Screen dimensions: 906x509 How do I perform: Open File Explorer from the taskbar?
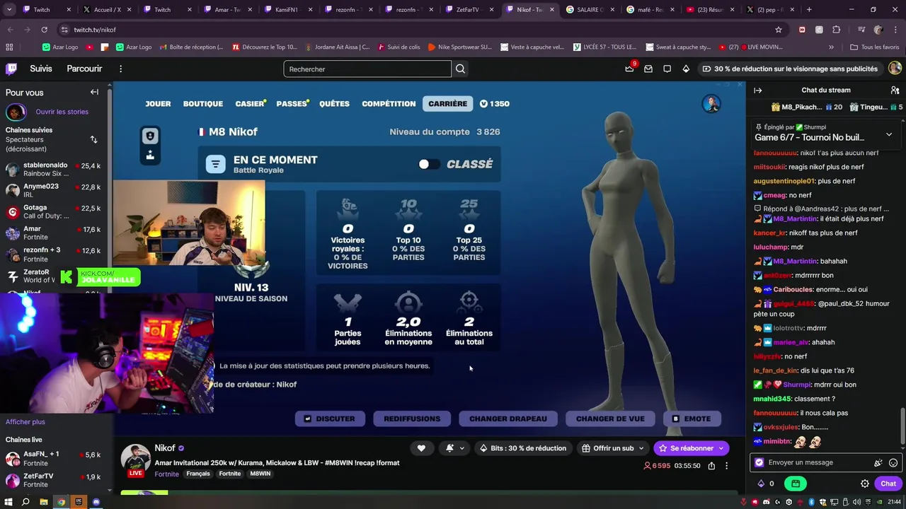pyautogui.click(x=43, y=502)
